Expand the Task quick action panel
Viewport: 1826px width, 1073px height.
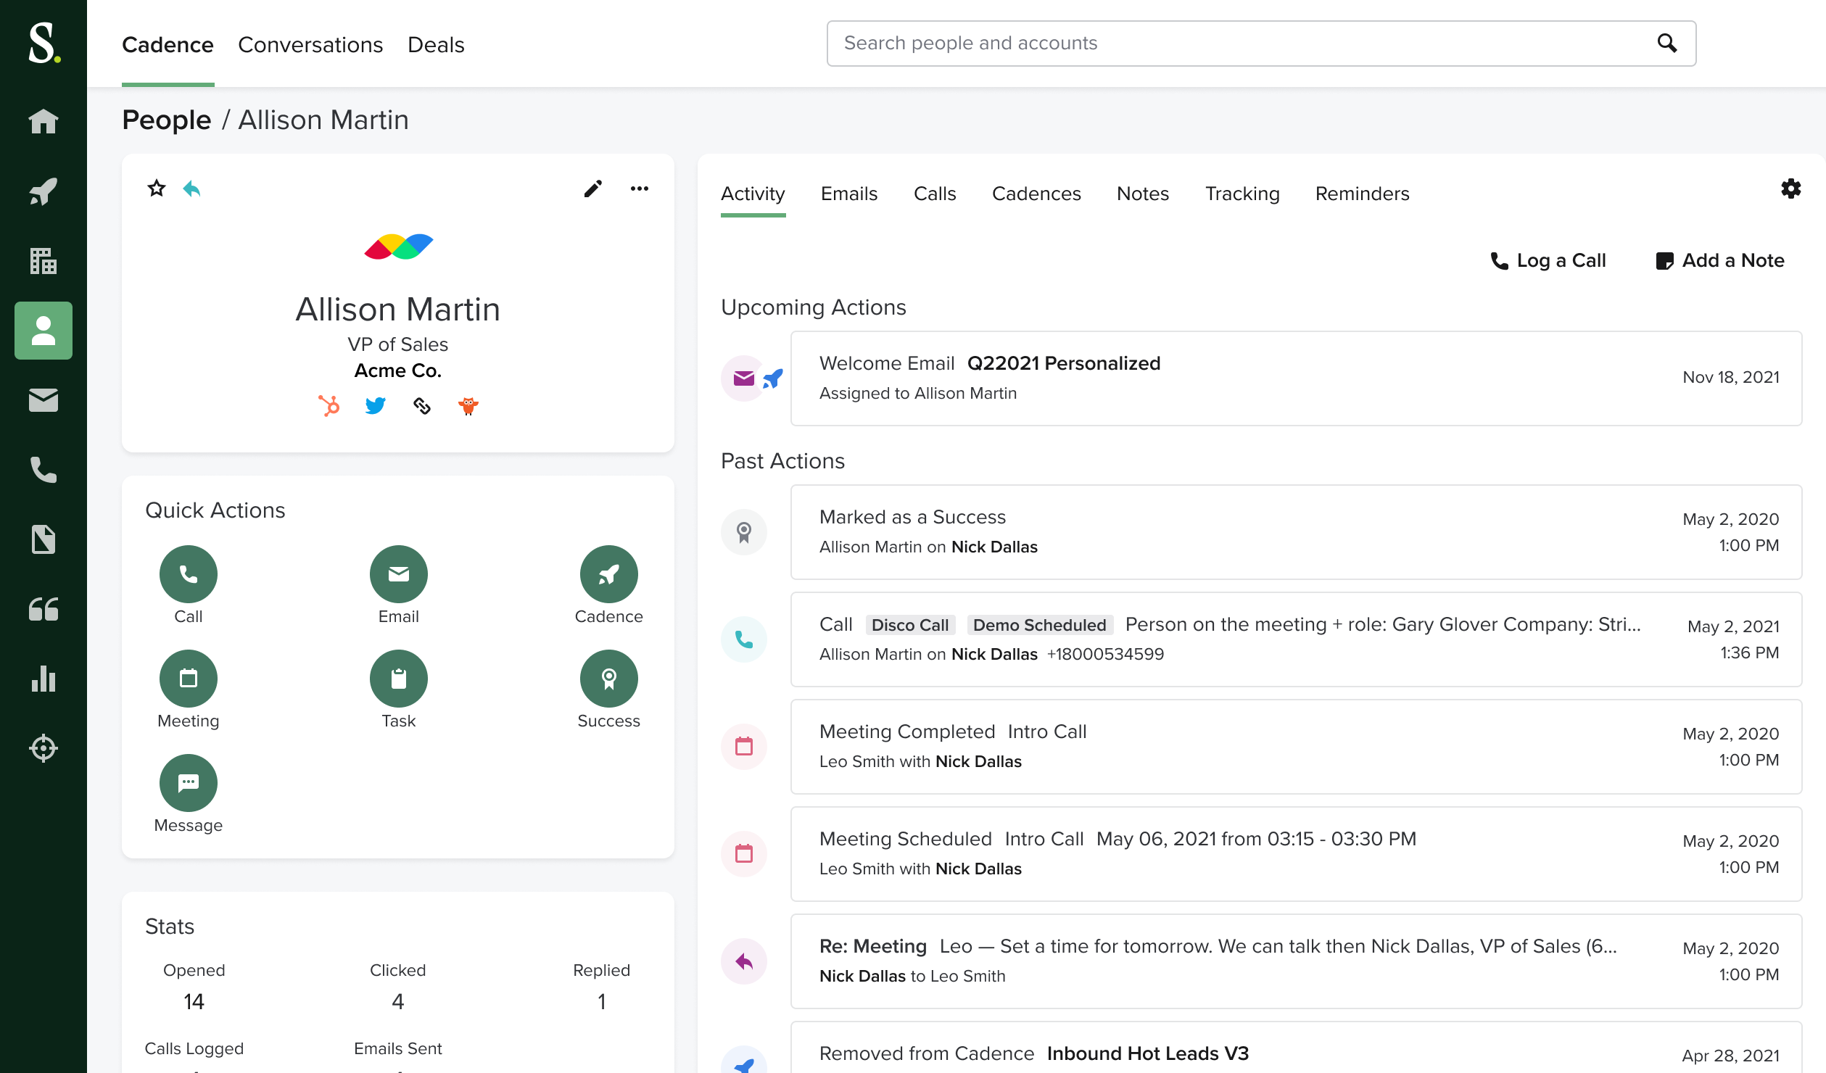point(397,679)
